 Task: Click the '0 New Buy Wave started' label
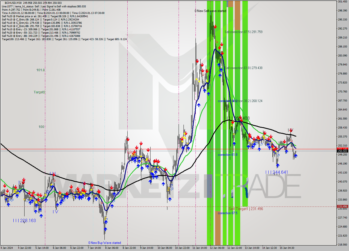(104, 243)
